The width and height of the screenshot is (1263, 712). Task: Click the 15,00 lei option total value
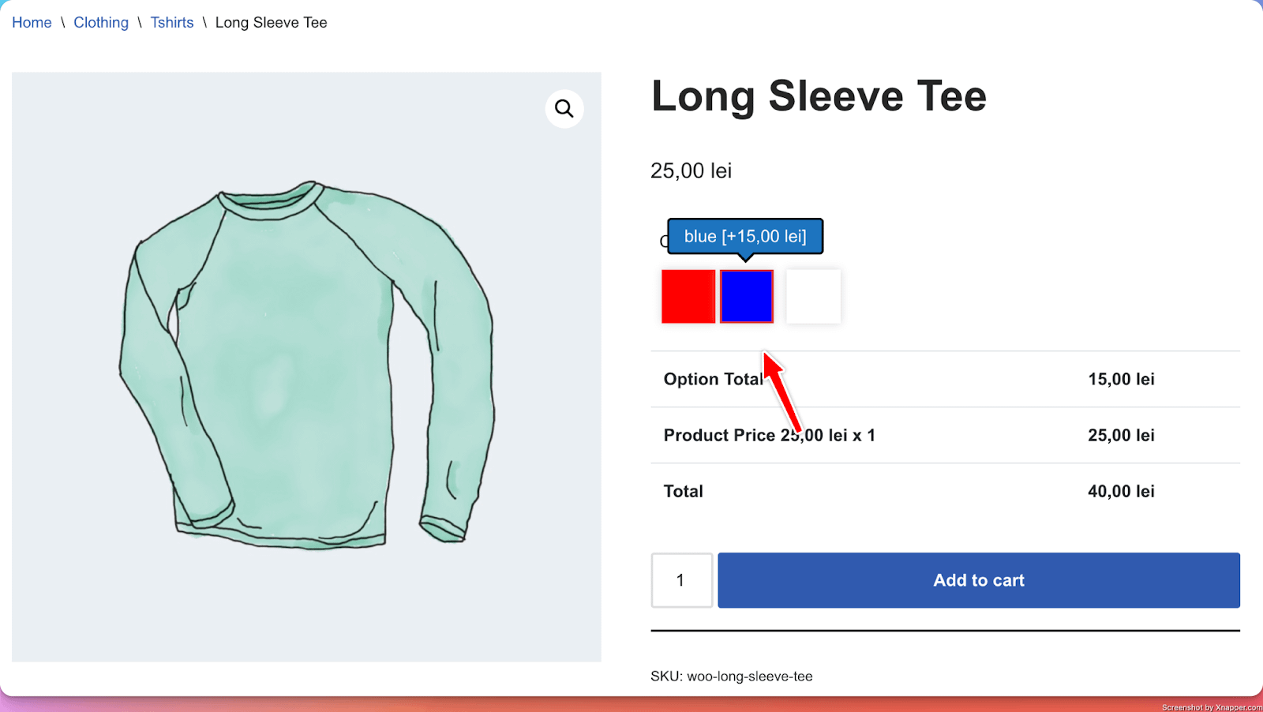[1121, 379]
